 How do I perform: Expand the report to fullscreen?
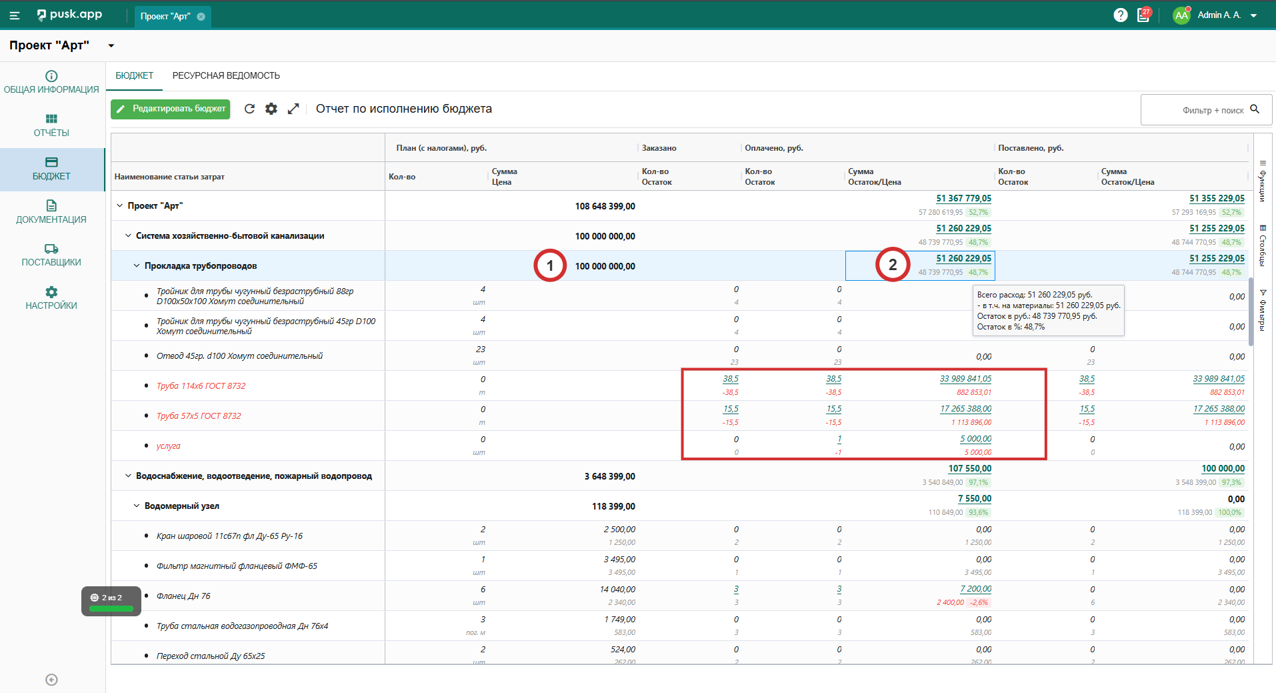pyautogui.click(x=293, y=109)
